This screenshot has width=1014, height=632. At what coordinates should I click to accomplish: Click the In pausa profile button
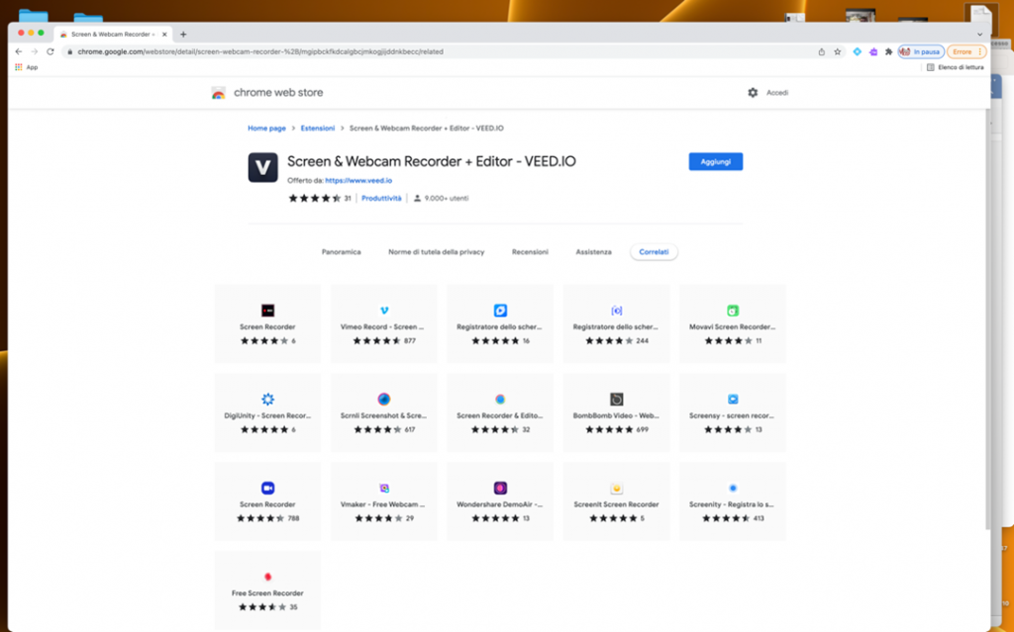[x=921, y=51]
